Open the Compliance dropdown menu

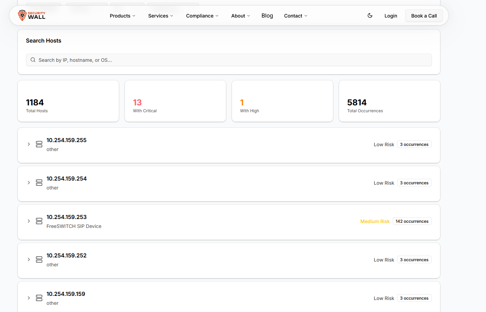click(202, 16)
